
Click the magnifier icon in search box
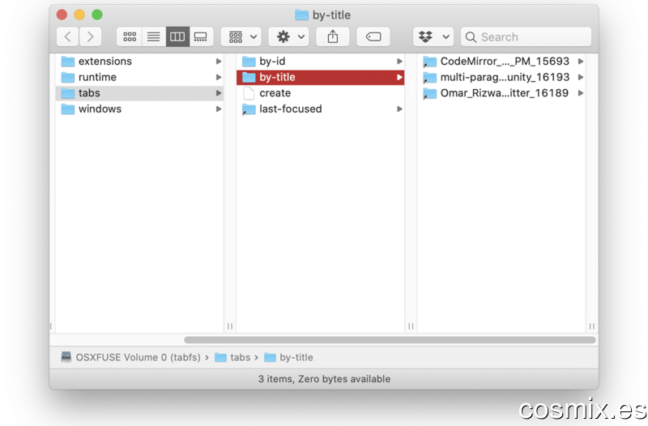click(471, 37)
